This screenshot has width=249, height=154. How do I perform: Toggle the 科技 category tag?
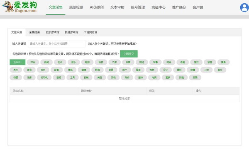(x=101, y=62)
